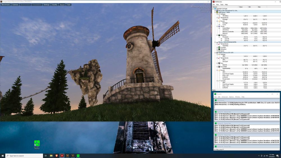Click the network tray icon
Viewport: 281px width, 158px height.
coord(264,156)
